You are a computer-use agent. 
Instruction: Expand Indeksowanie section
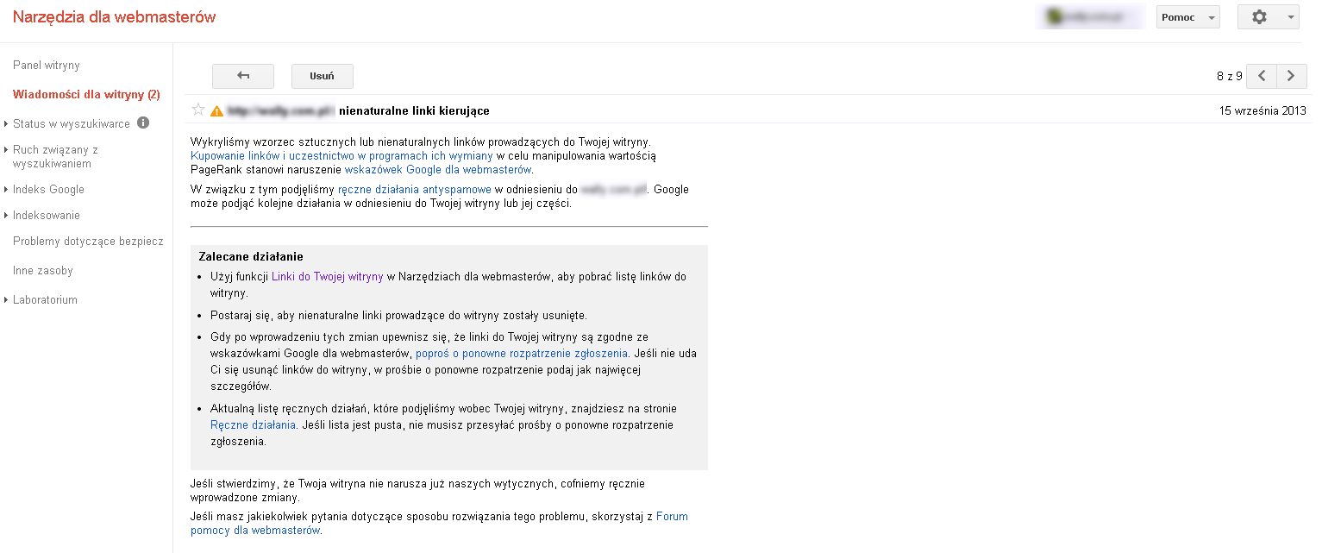coord(7,216)
